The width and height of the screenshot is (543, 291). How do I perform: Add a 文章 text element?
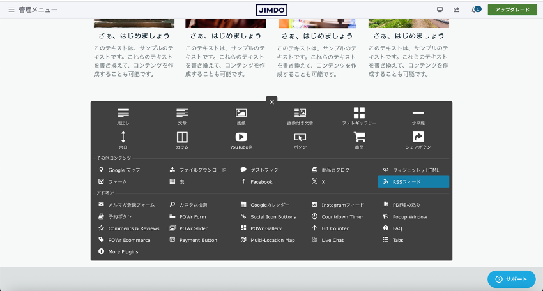click(x=182, y=117)
